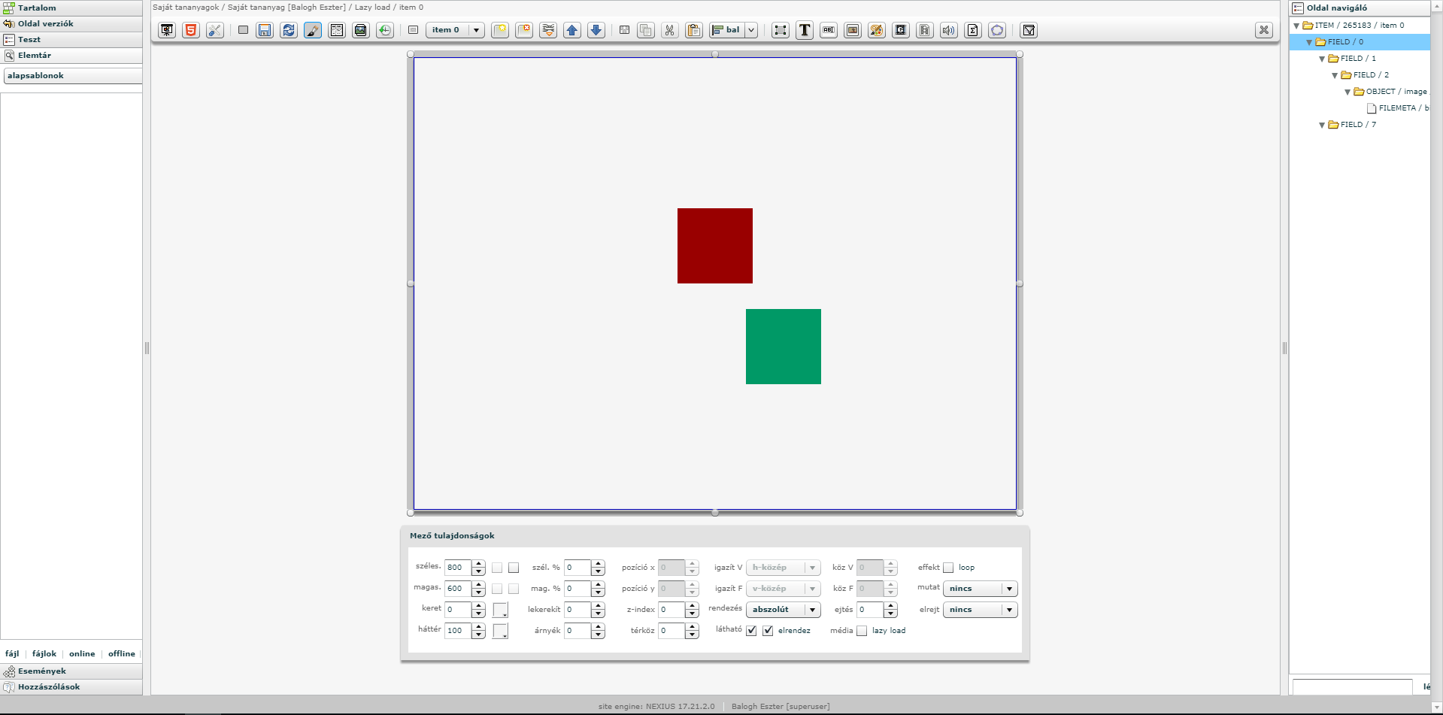1443x715 pixels.
Task: Click the blue up arrow icon
Action: [572, 30]
